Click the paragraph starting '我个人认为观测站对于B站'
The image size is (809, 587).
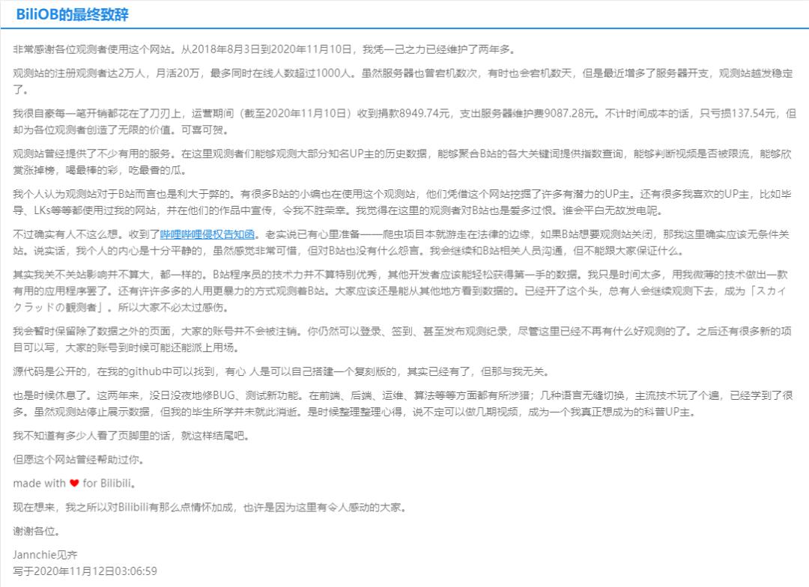coord(404,201)
